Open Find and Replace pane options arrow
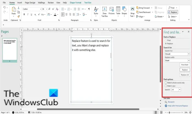192x114 pixels. click(183, 32)
